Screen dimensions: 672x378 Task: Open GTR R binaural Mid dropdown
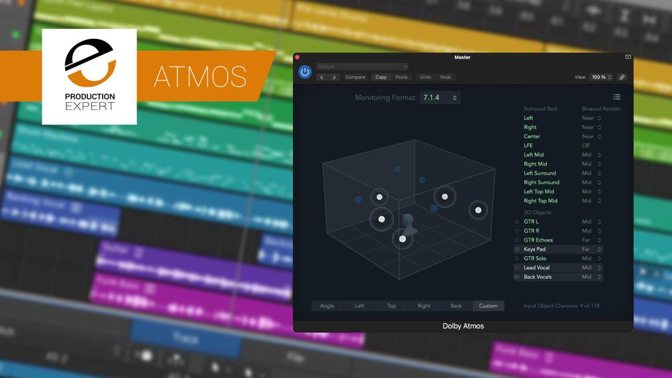[591, 231]
